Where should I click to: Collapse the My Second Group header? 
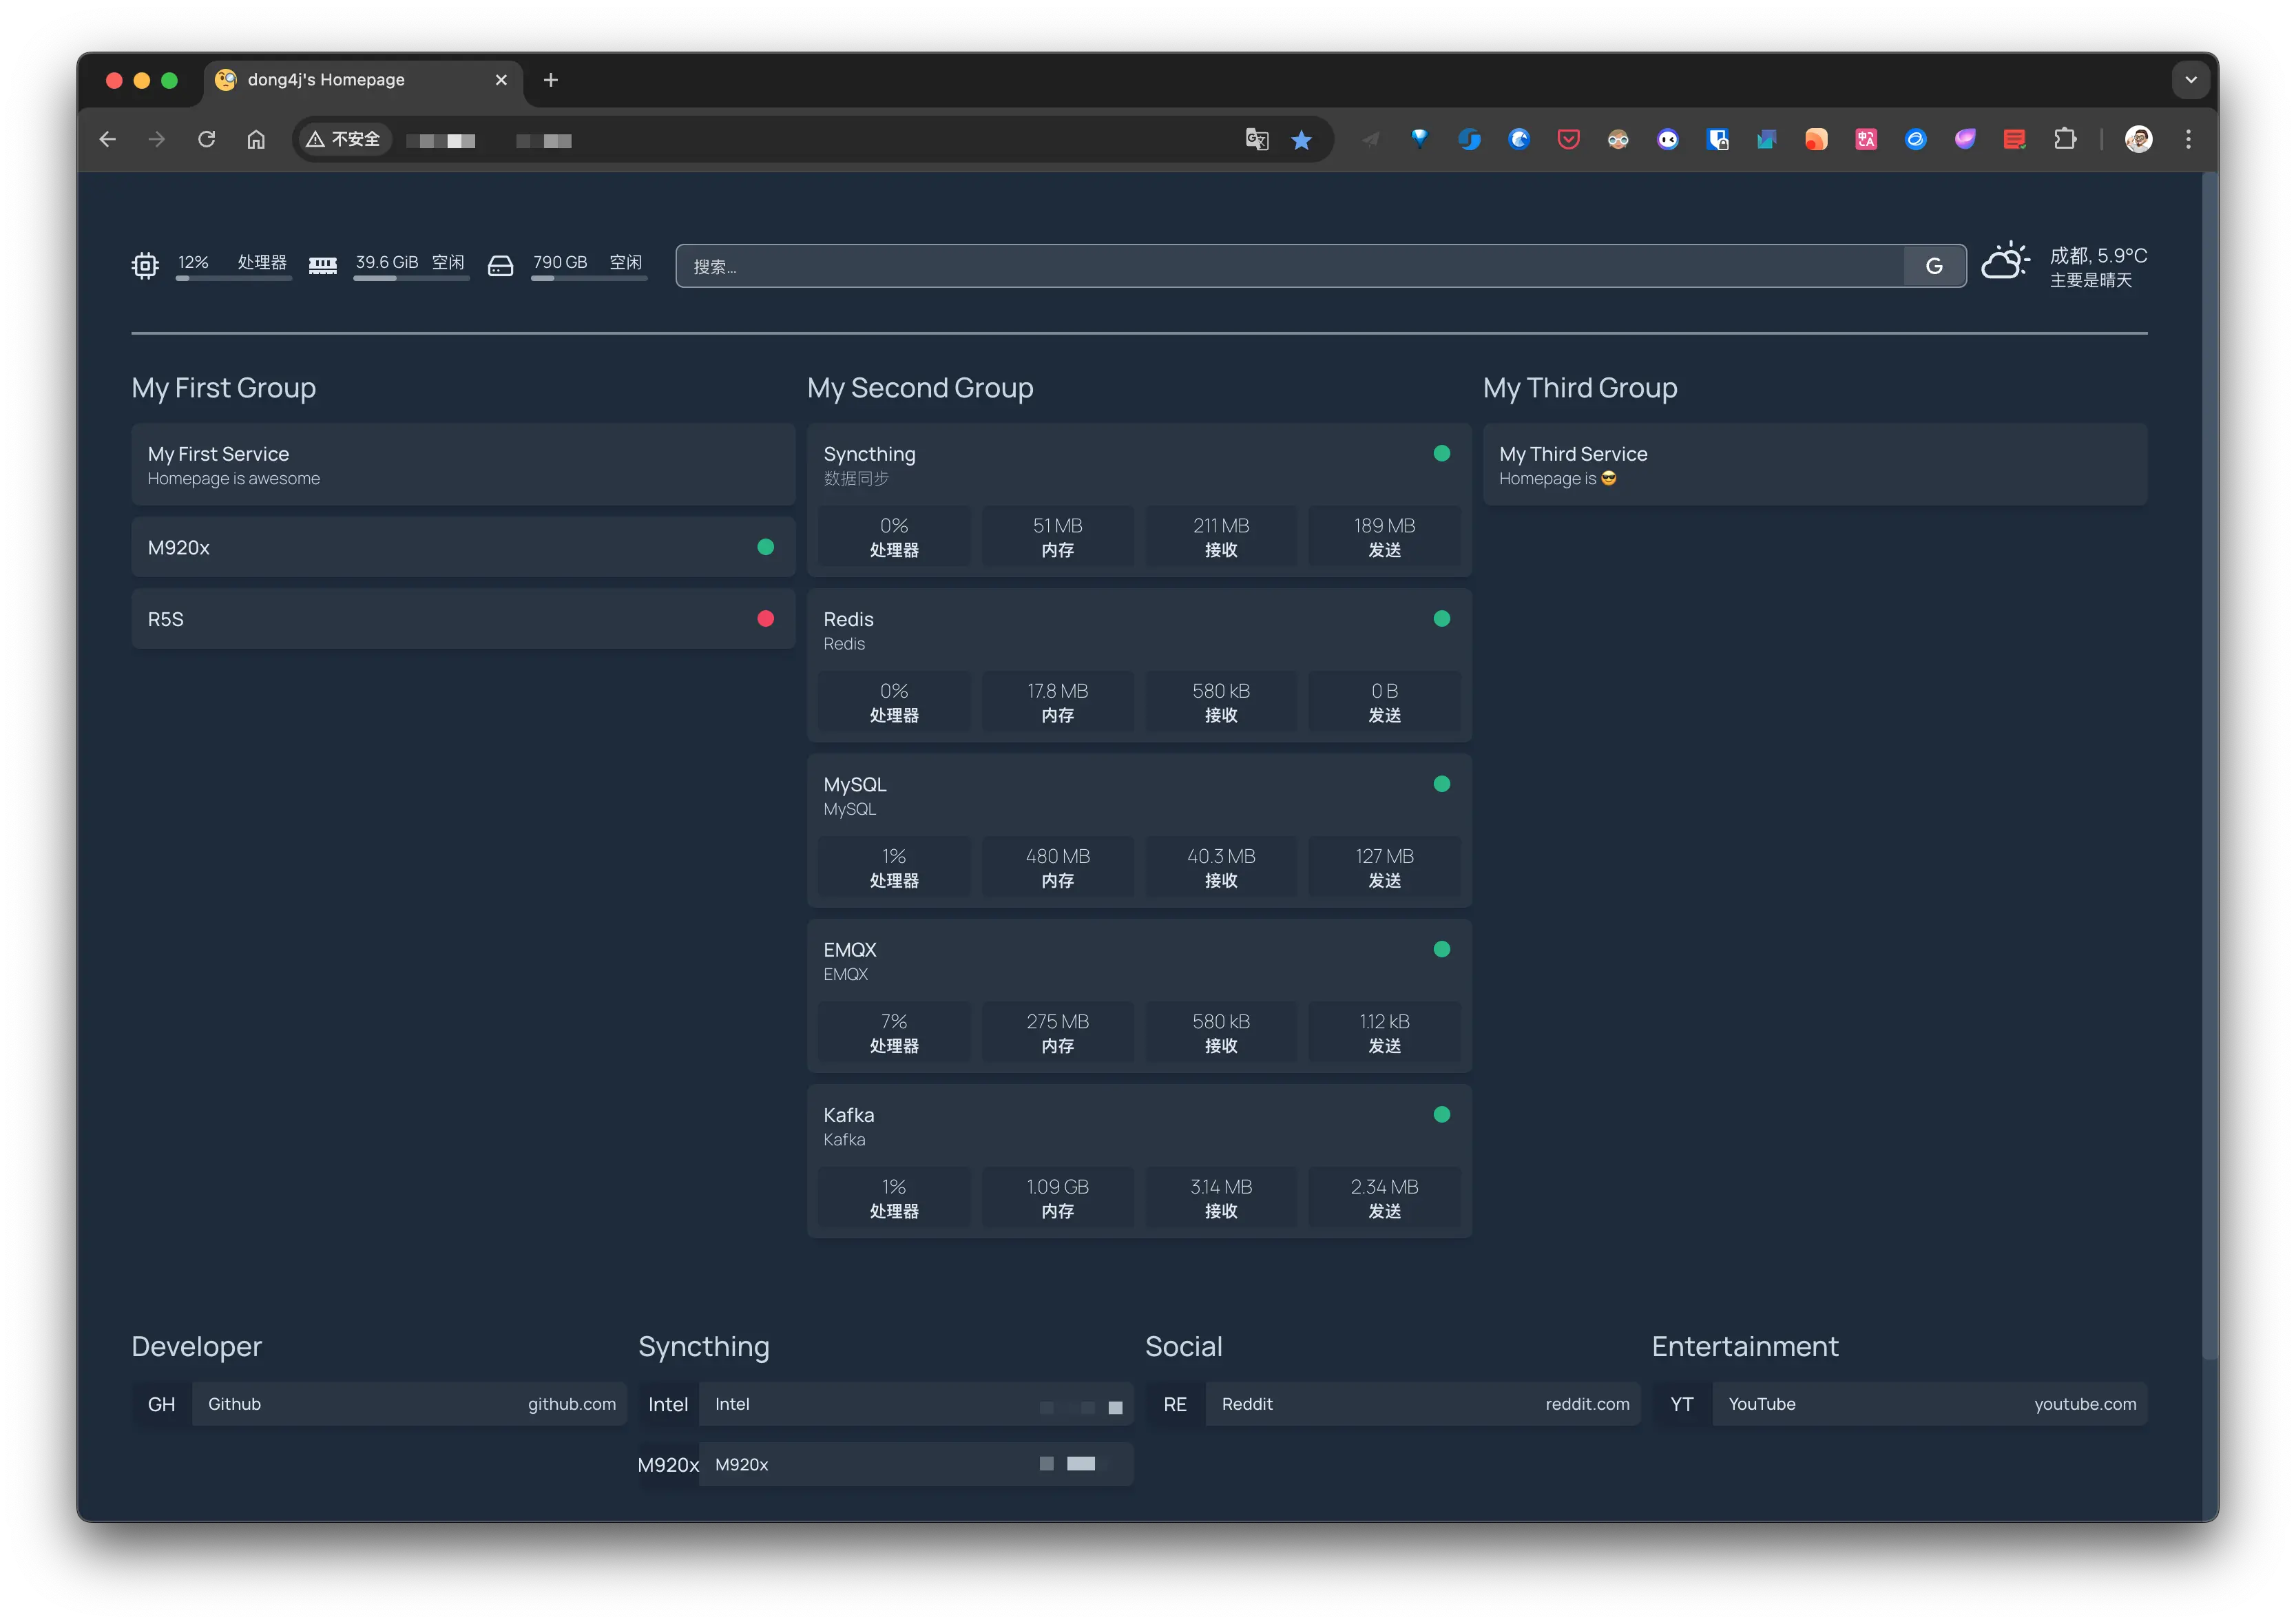[x=920, y=388]
